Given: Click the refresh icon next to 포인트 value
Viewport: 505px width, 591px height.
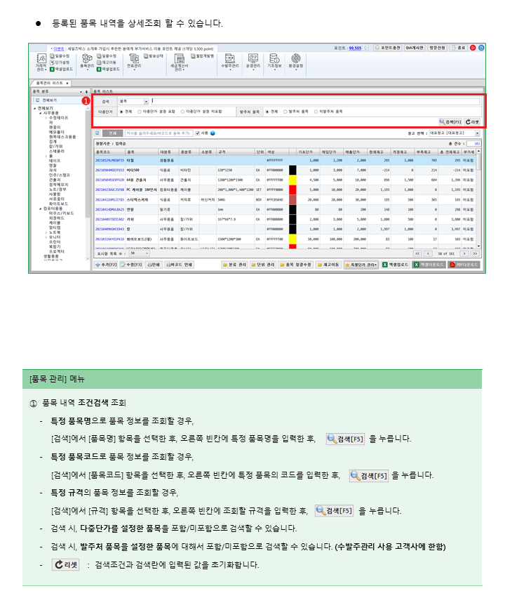Looking at the screenshot, I should pos(365,48).
